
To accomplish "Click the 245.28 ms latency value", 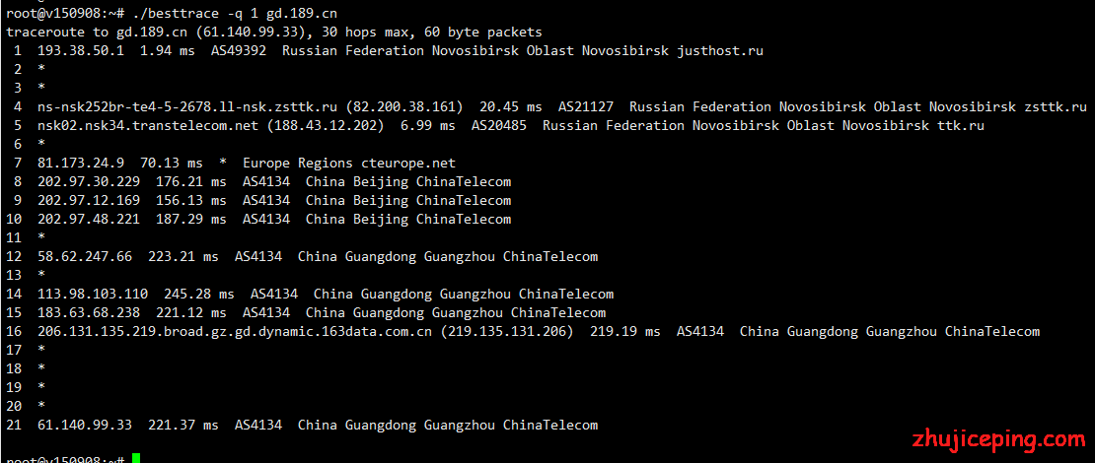I will [x=199, y=295].
